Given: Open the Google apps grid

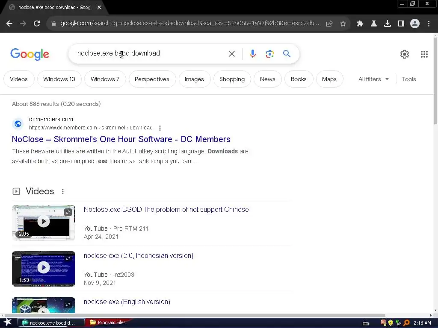Looking at the screenshot, I should (424, 54).
